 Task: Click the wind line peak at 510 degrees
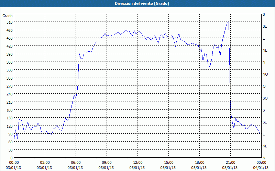click(x=229, y=22)
